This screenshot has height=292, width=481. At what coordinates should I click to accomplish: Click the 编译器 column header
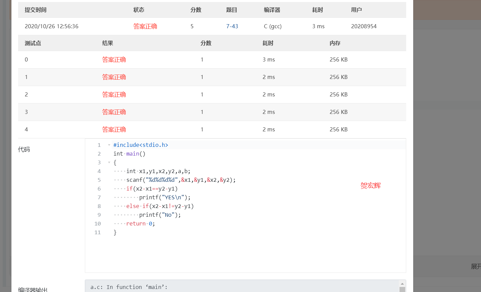point(272,10)
